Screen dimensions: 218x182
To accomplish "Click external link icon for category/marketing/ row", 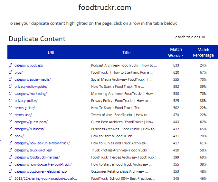I will 10,94.
